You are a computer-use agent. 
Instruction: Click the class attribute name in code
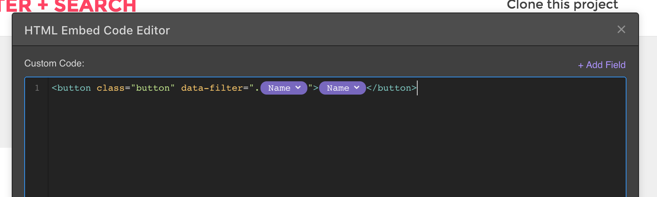click(111, 88)
